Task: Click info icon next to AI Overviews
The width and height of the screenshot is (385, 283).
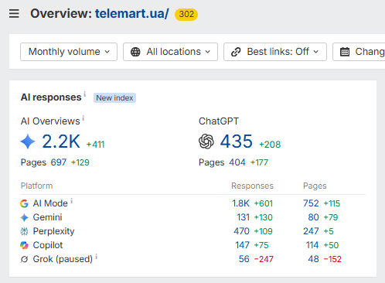Action: (x=83, y=118)
